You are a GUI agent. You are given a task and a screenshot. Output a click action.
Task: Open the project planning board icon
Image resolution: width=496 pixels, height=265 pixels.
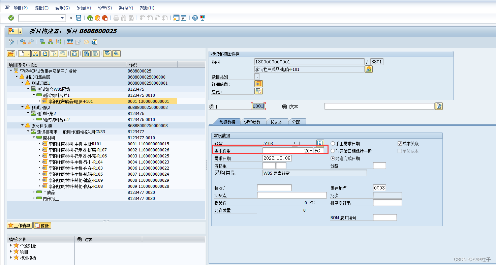click(x=70, y=42)
